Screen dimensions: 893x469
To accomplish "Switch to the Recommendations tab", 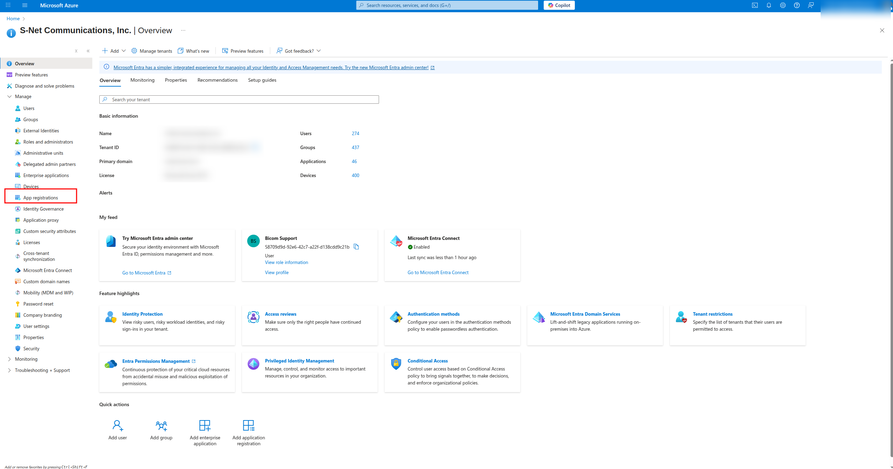I will (x=217, y=80).
